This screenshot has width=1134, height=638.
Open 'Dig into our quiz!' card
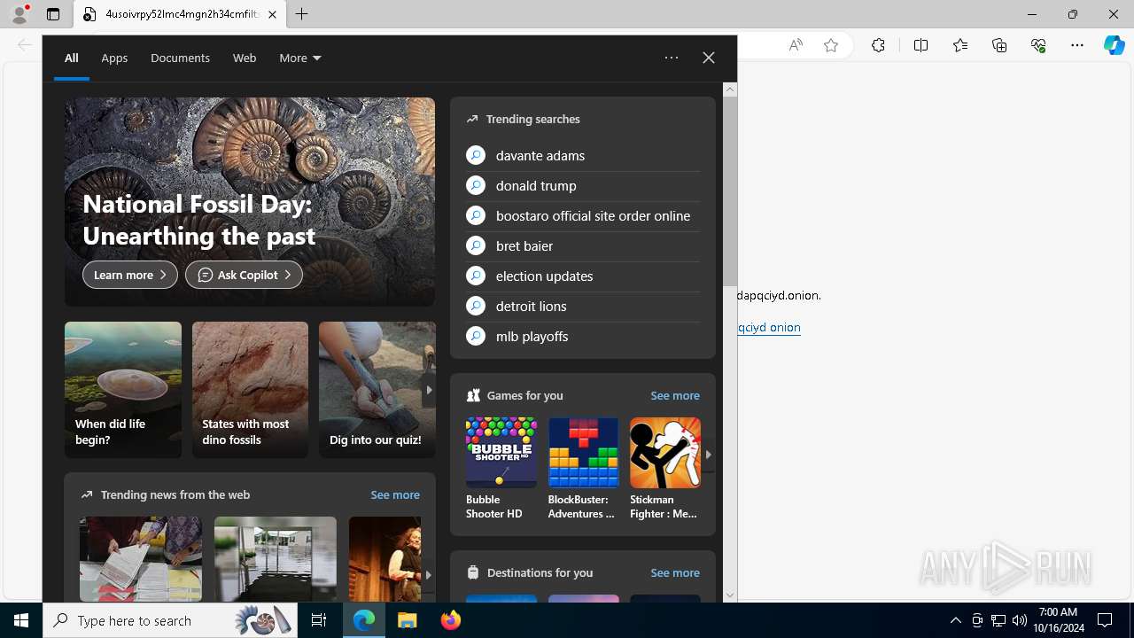[x=377, y=390]
